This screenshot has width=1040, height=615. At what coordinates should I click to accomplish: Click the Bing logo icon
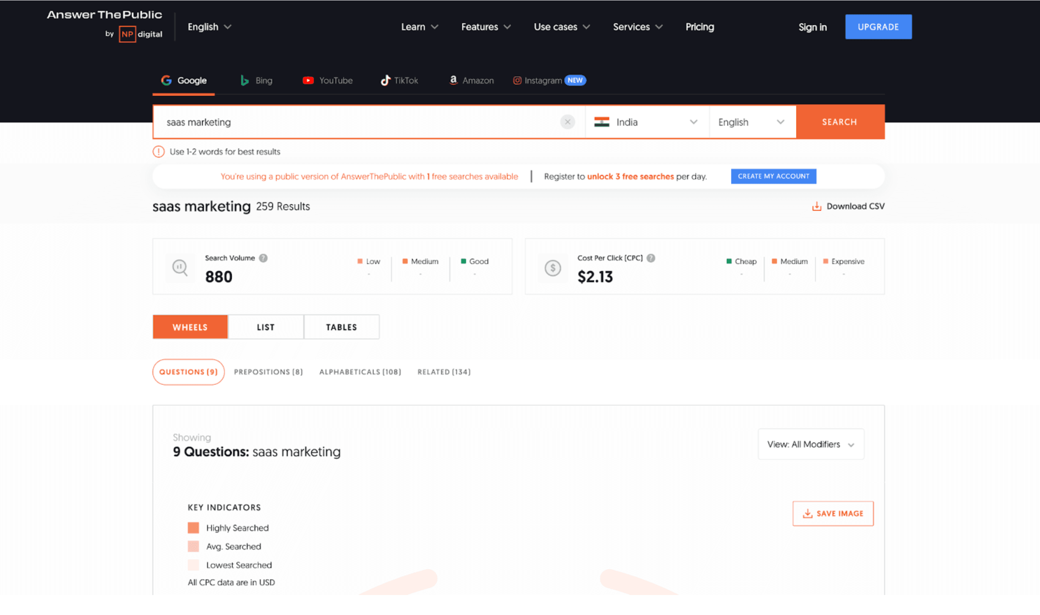[245, 80]
